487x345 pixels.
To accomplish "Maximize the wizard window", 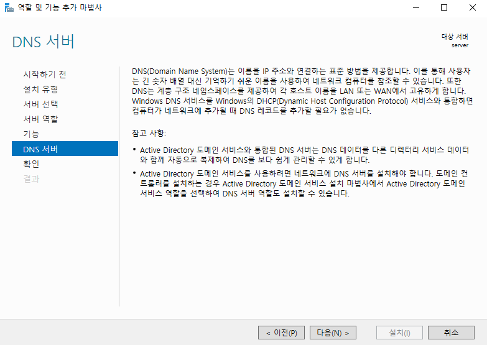I will pos(444,7).
